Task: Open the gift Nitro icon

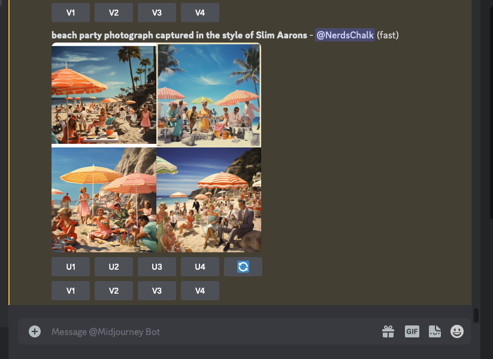Action: (388, 331)
